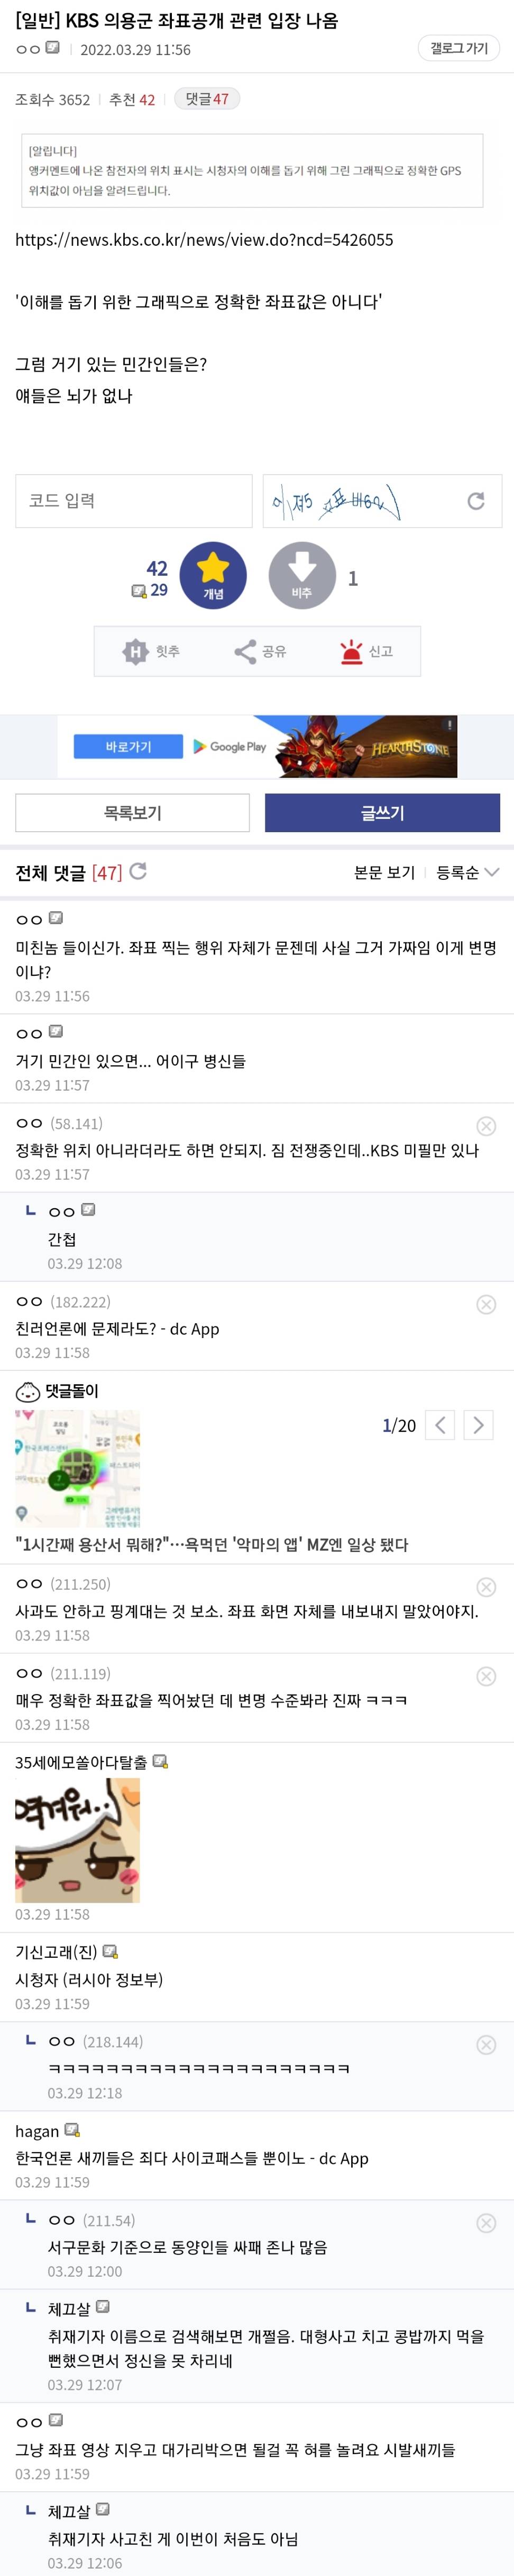
Task: Click the 글쓰기 write post button
Action: click(382, 813)
